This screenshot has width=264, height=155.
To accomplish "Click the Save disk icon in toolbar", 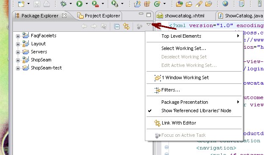I will (37, 4).
